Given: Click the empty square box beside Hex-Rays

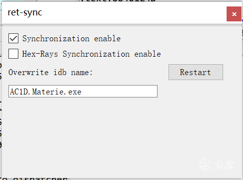Looking at the screenshot, I should tap(13, 54).
